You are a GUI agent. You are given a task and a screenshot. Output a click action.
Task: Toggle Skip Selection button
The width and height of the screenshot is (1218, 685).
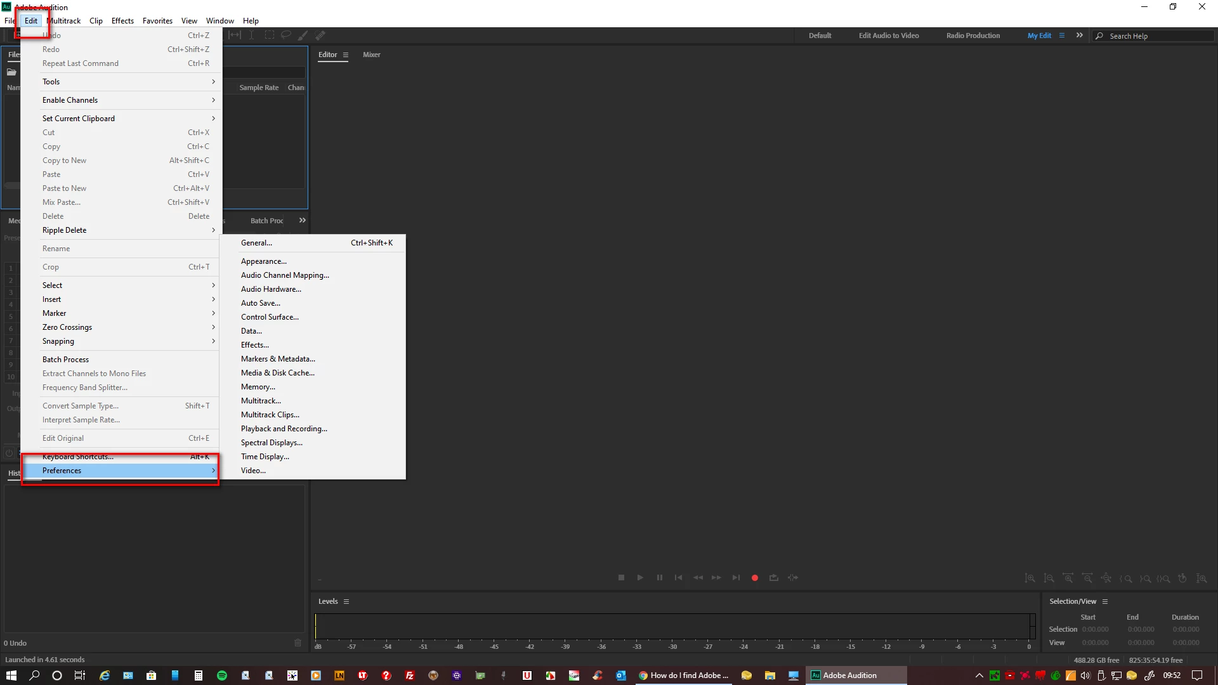click(x=793, y=578)
